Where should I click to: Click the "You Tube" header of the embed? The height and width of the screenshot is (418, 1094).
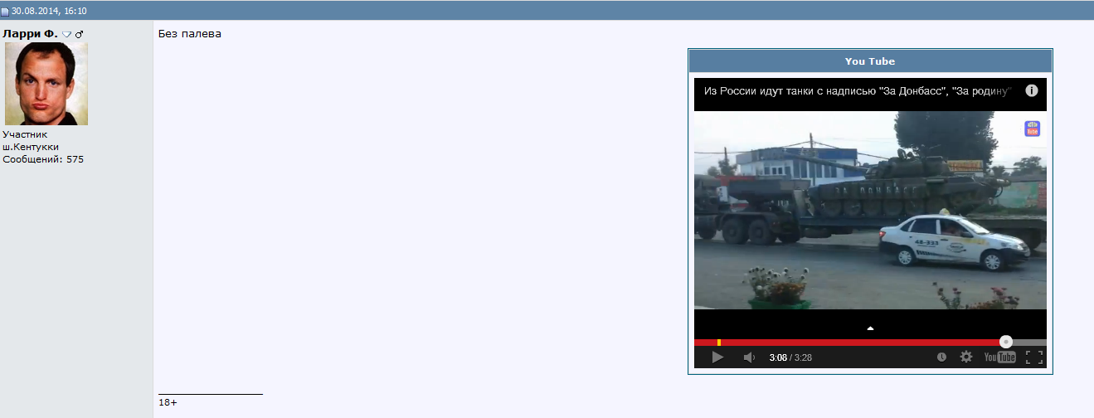[870, 61]
